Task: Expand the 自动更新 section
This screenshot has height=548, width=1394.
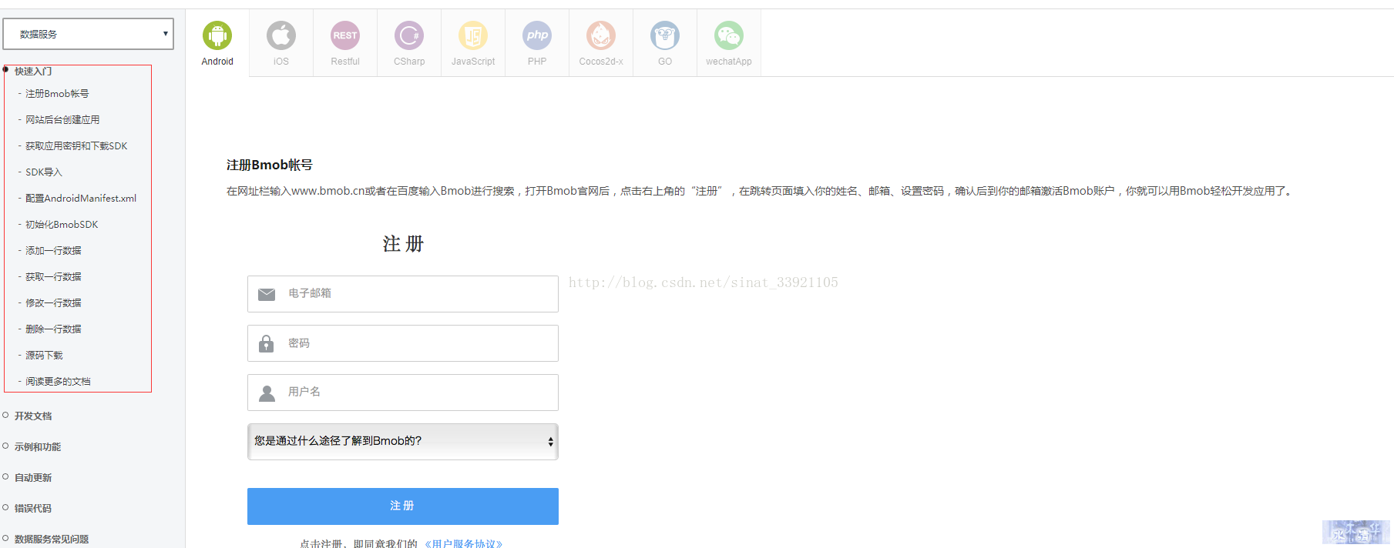Action: click(x=33, y=477)
